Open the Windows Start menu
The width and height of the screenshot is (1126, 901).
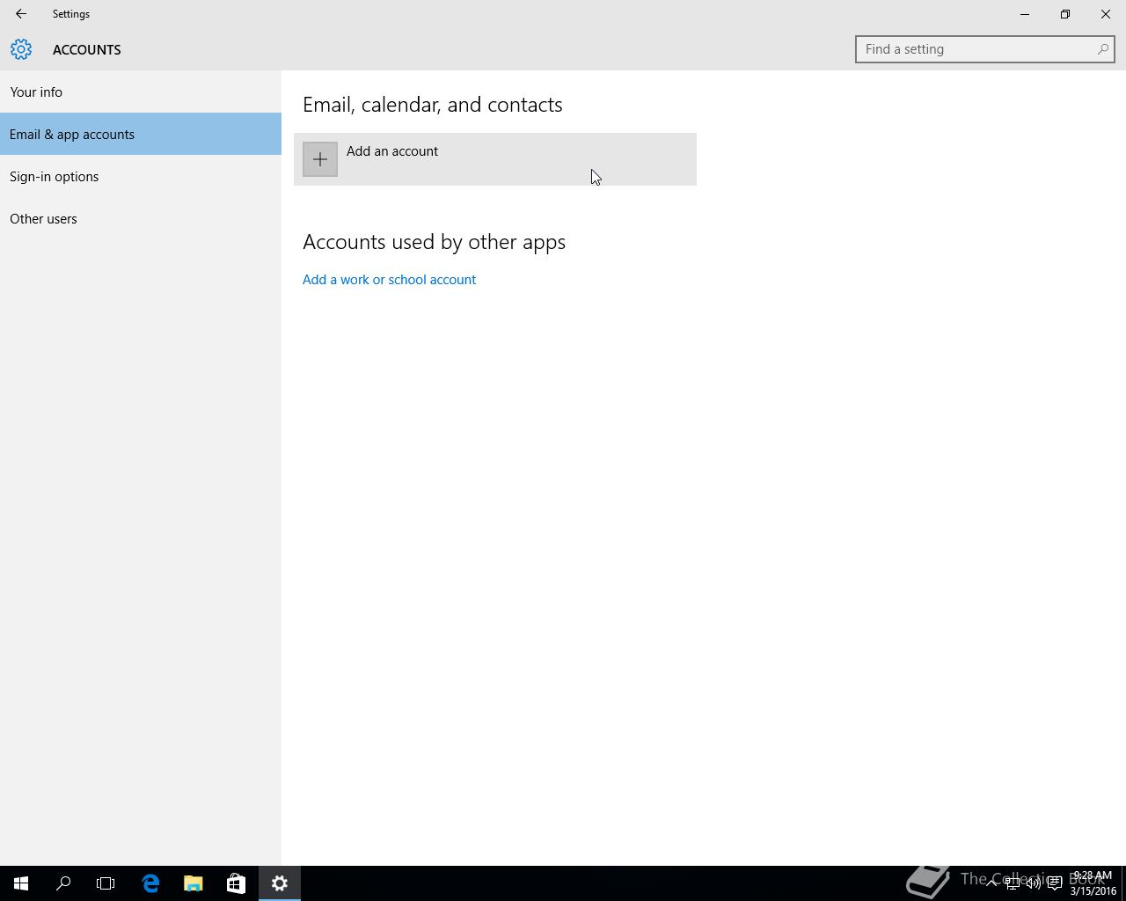click(21, 883)
